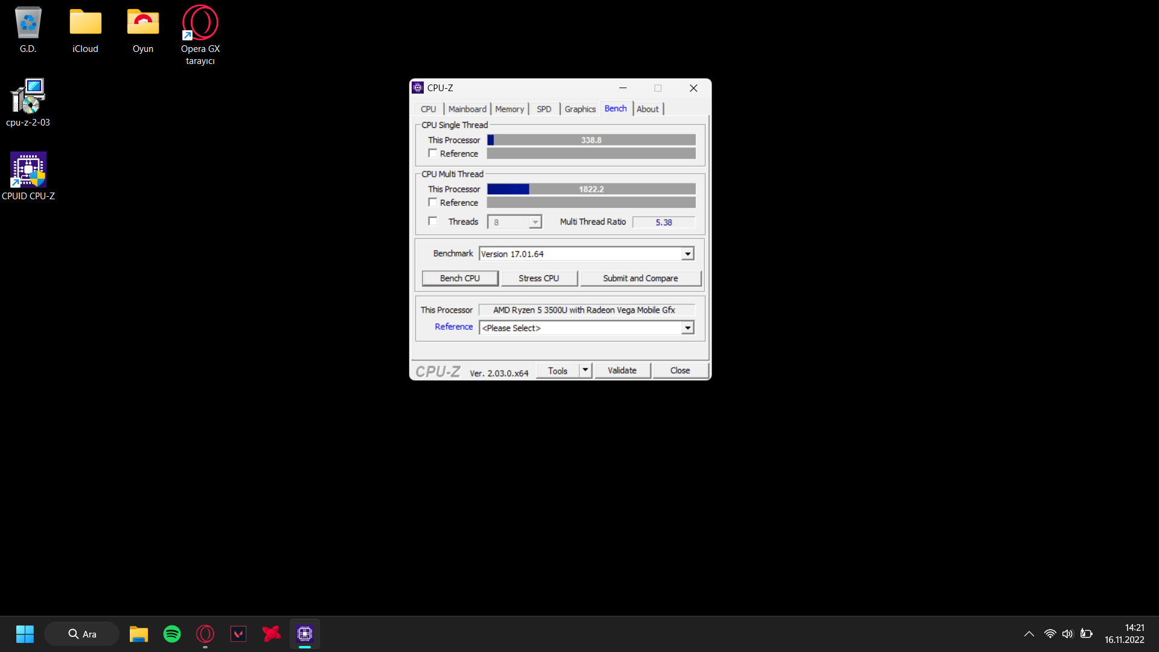Click the CPU-Z taskbar icon
The width and height of the screenshot is (1159, 652).
[x=305, y=634]
